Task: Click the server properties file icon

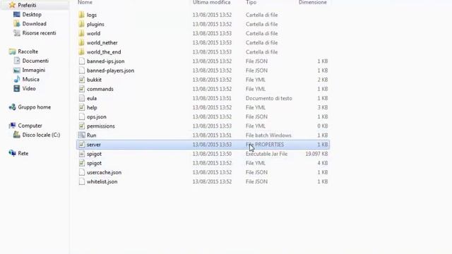Action: (82, 144)
